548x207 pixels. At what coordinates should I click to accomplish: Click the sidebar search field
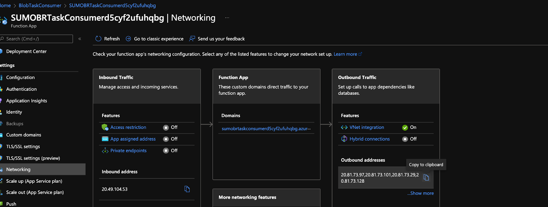click(x=38, y=39)
